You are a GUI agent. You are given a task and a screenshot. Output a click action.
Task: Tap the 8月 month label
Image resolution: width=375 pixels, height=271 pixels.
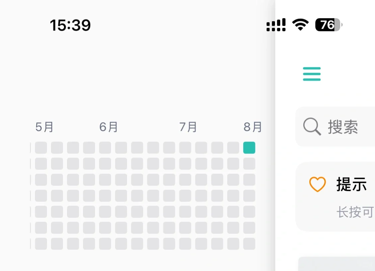pyautogui.click(x=253, y=127)
